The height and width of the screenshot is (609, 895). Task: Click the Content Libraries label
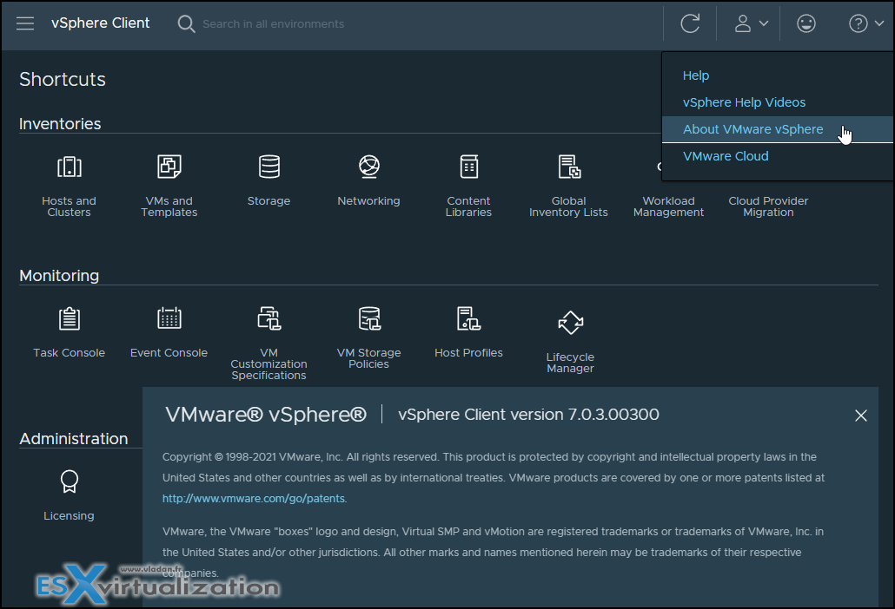(468, 206)
